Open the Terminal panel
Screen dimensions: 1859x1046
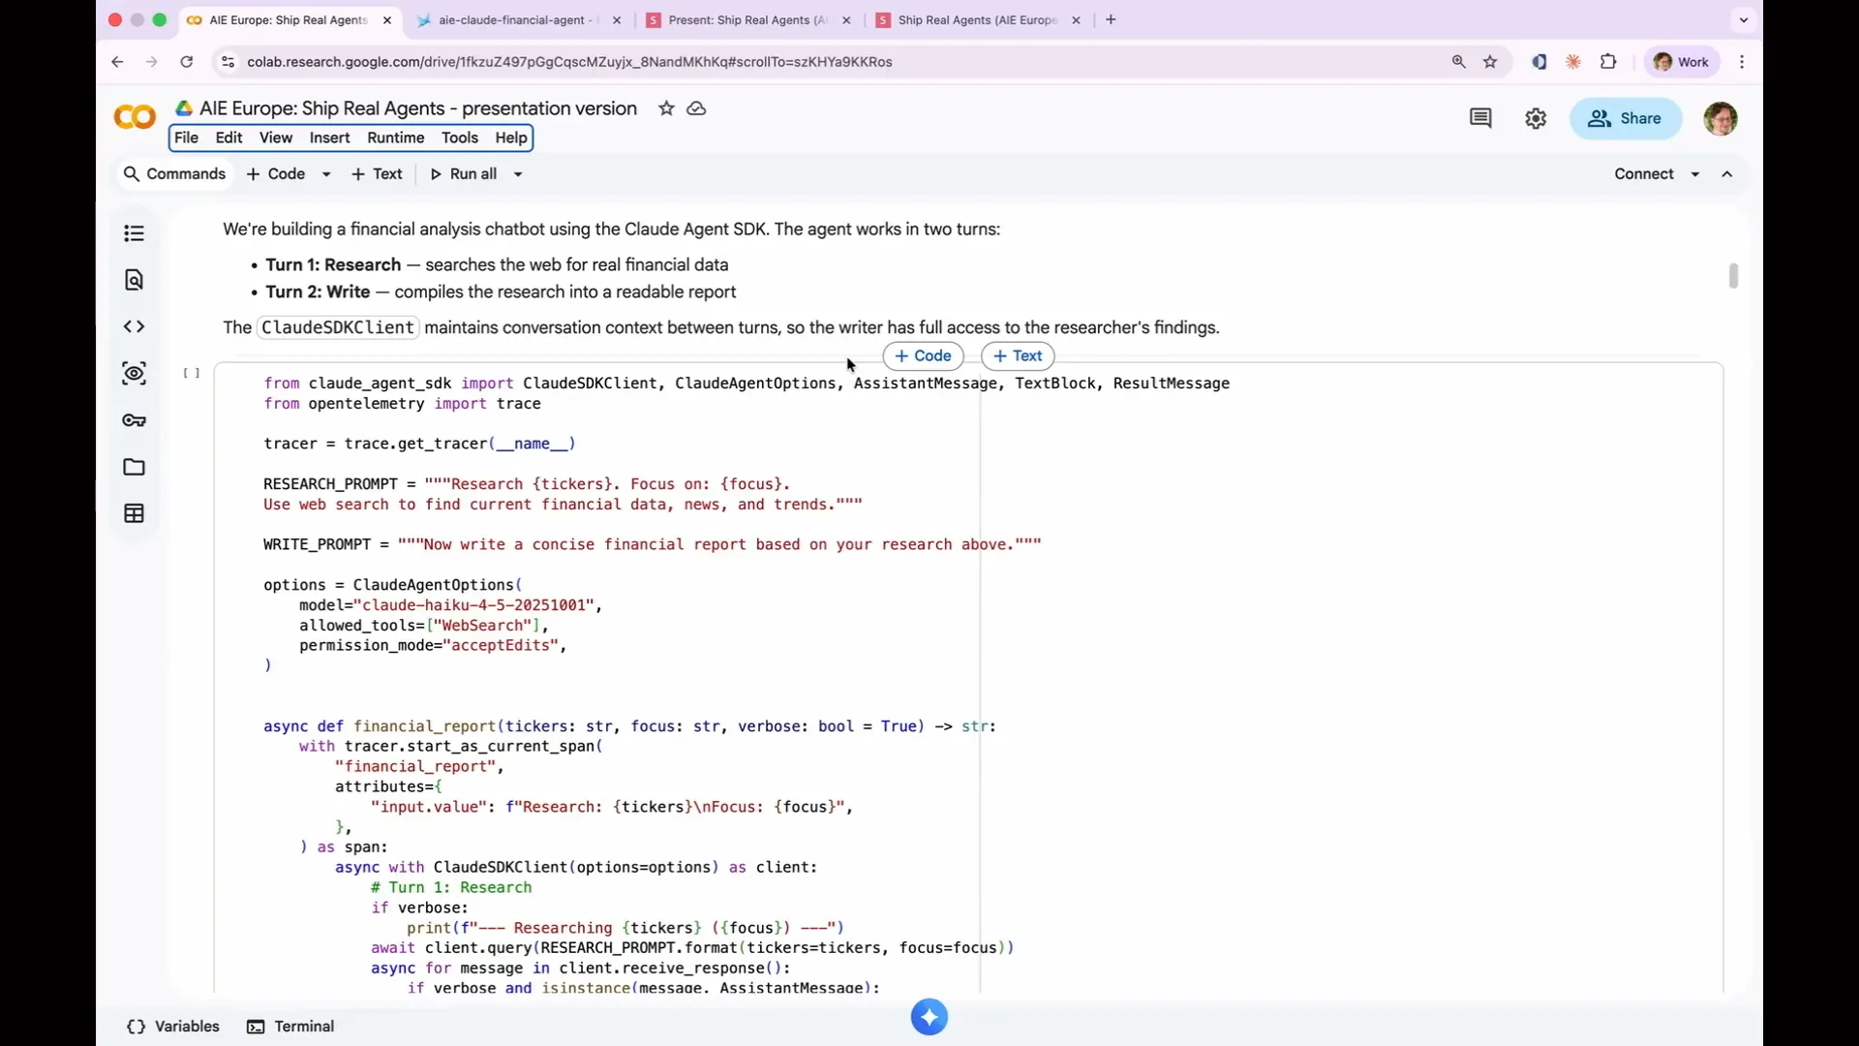click(290, 1027)
